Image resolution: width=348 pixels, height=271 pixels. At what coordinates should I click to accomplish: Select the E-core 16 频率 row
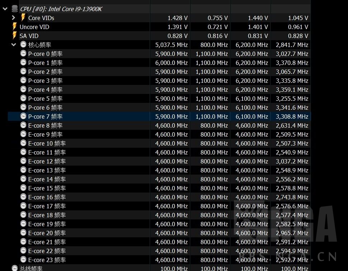pos(47,197)
